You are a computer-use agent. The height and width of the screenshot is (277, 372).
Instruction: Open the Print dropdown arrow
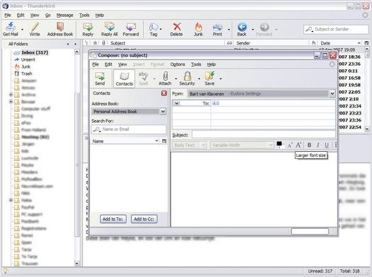[x=229, y=30]
